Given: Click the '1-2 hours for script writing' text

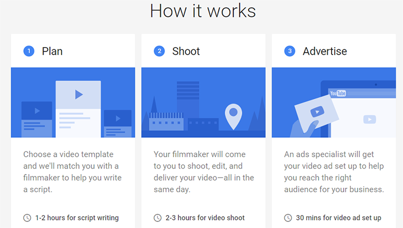Looking at the screenshot, I should 77,218.
